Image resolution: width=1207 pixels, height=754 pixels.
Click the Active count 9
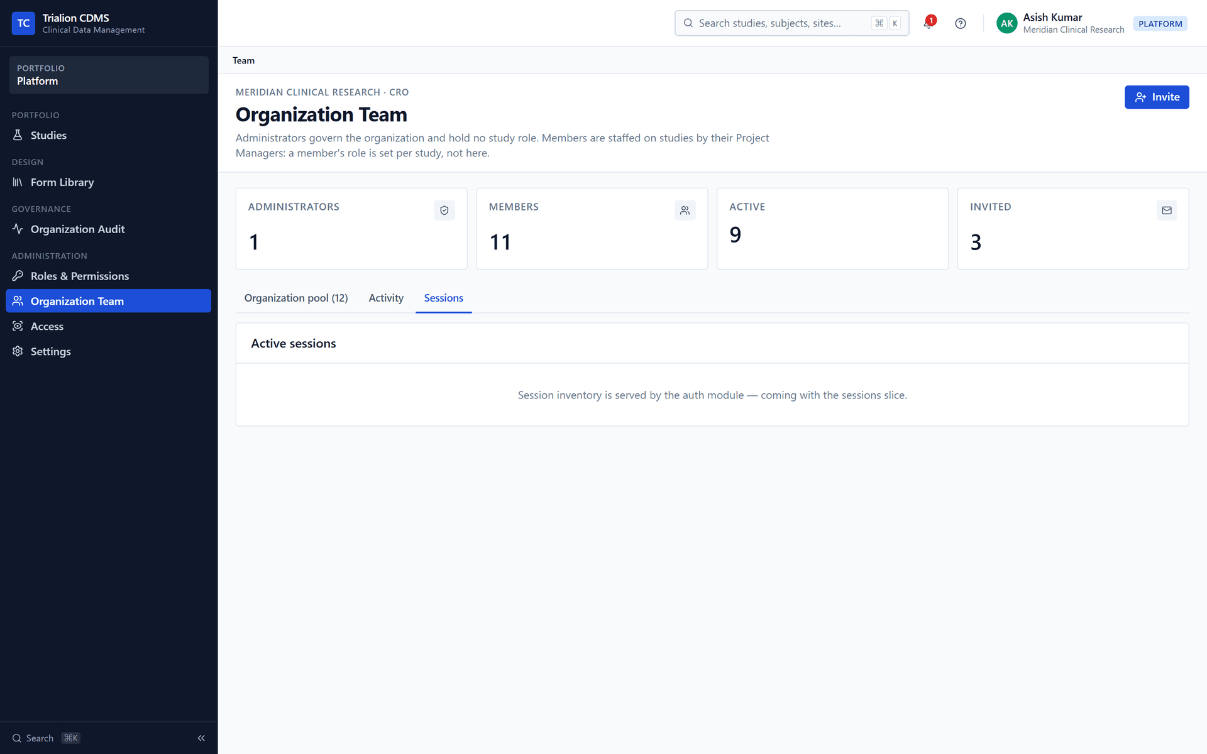(735, 234)
